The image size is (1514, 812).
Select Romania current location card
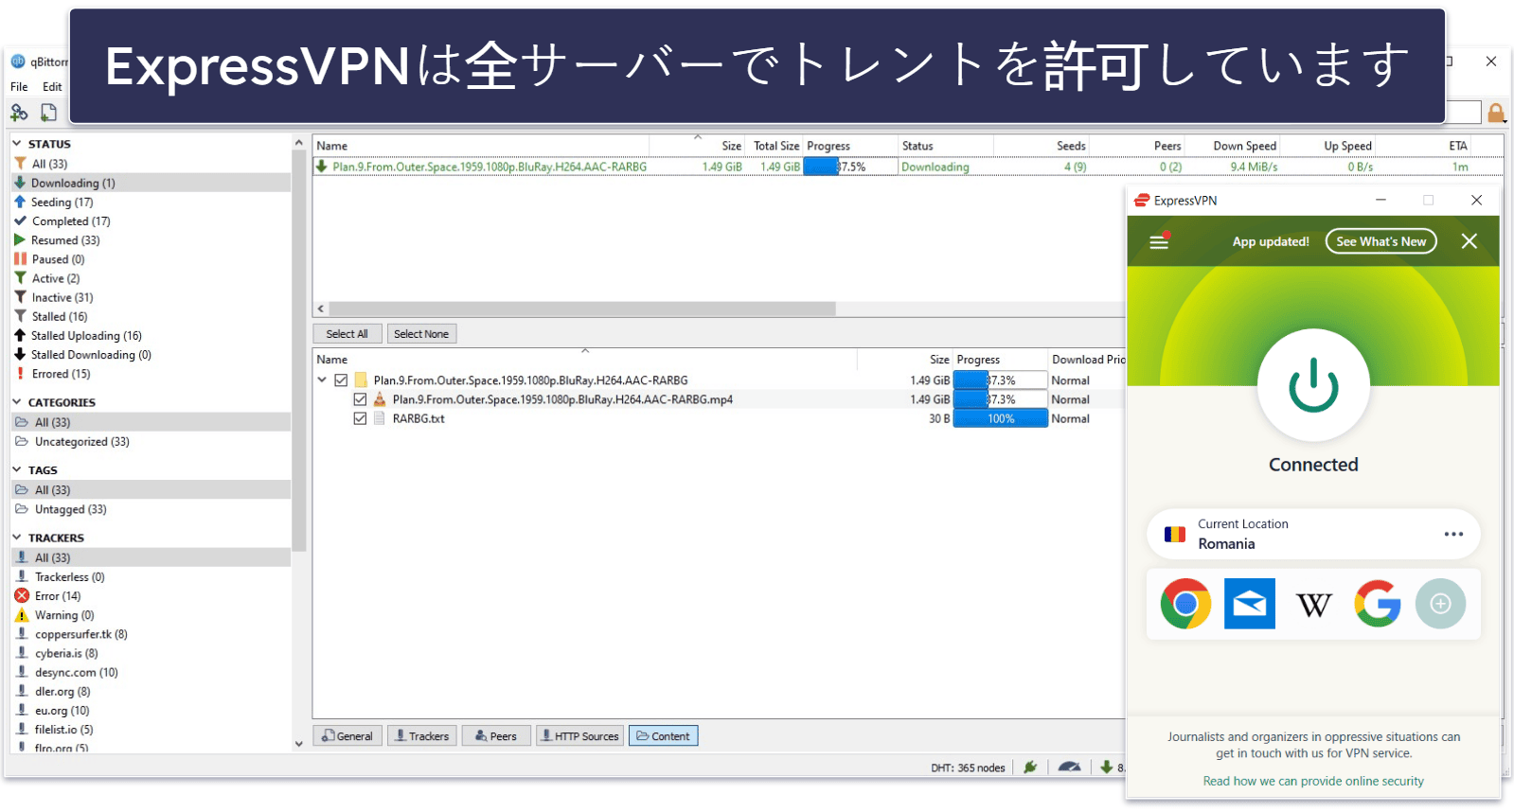1313,534
